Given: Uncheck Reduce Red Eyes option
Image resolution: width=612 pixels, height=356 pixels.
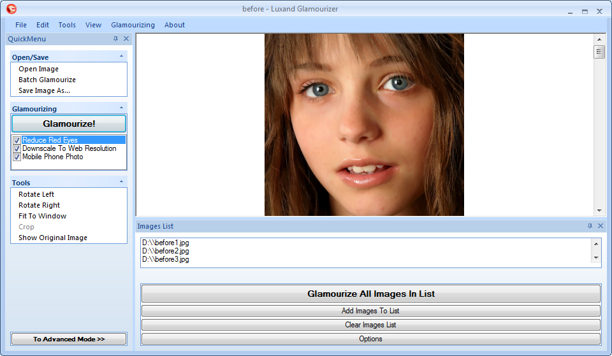Looking at the screenshot, I should (17, 140).
